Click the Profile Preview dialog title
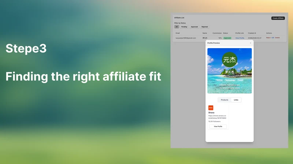This screenshot has height=164, width=293. coord(214,43)
